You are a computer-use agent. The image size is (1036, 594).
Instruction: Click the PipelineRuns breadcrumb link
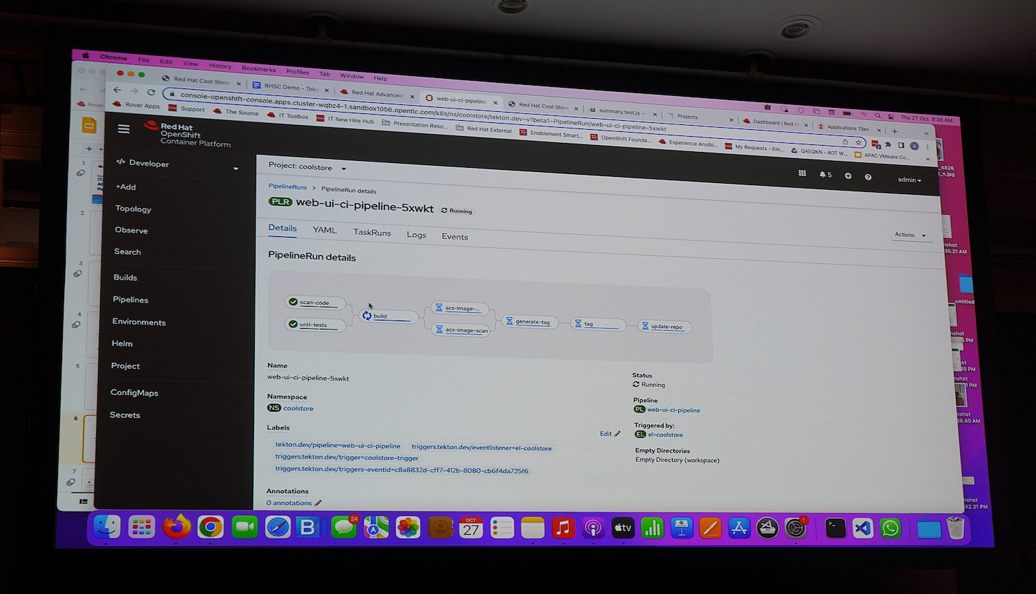coord(287,186)
